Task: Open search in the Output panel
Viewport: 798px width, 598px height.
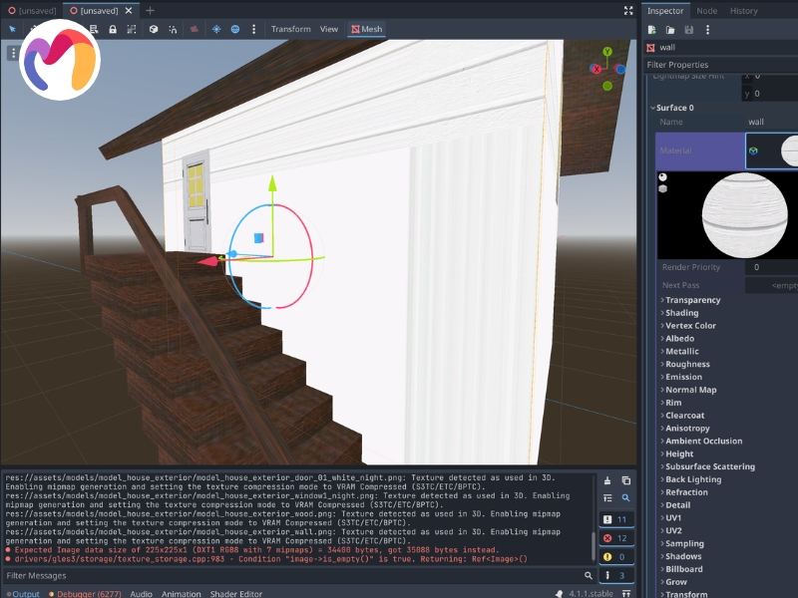Action: click(x=625, y=497)
